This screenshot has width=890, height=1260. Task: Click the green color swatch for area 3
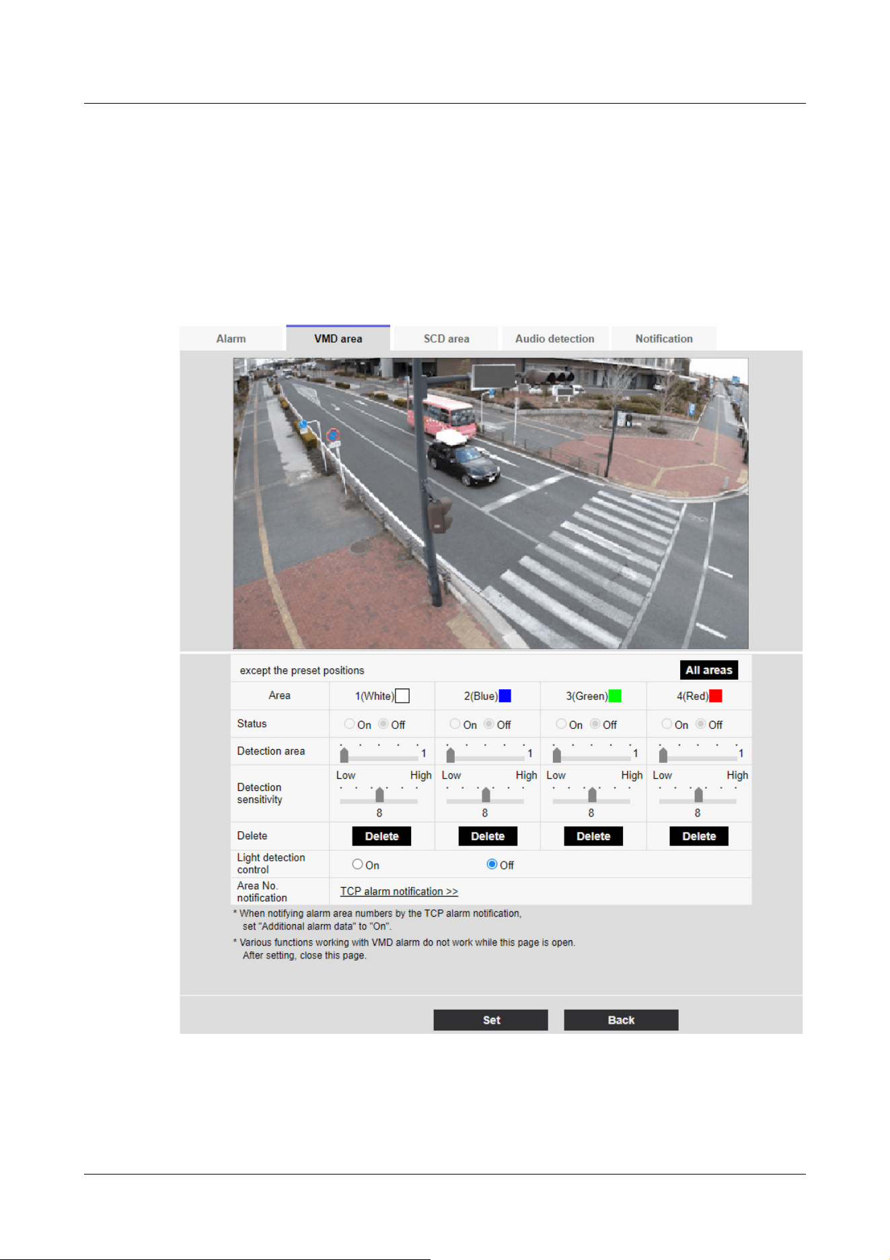click(x=615, y=696)
